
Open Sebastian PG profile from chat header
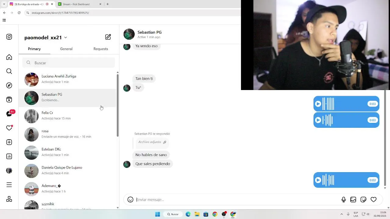(149, 32)
